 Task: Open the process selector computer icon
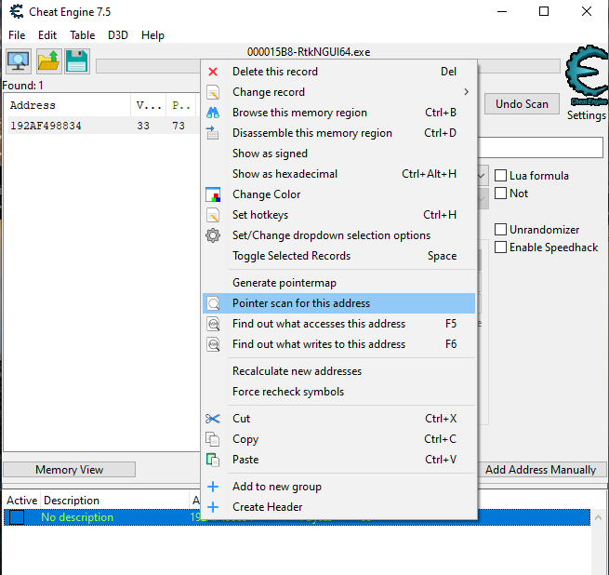pos(19,61)
